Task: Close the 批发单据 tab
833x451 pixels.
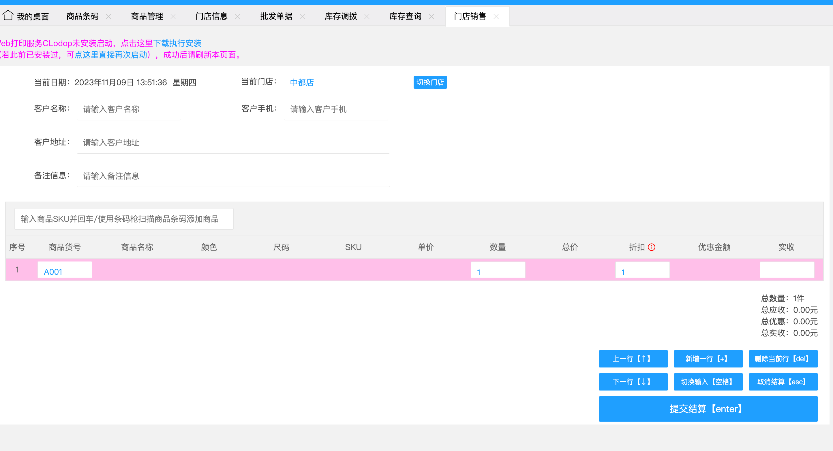Action: pyautogui.click(x=302, y=16)
